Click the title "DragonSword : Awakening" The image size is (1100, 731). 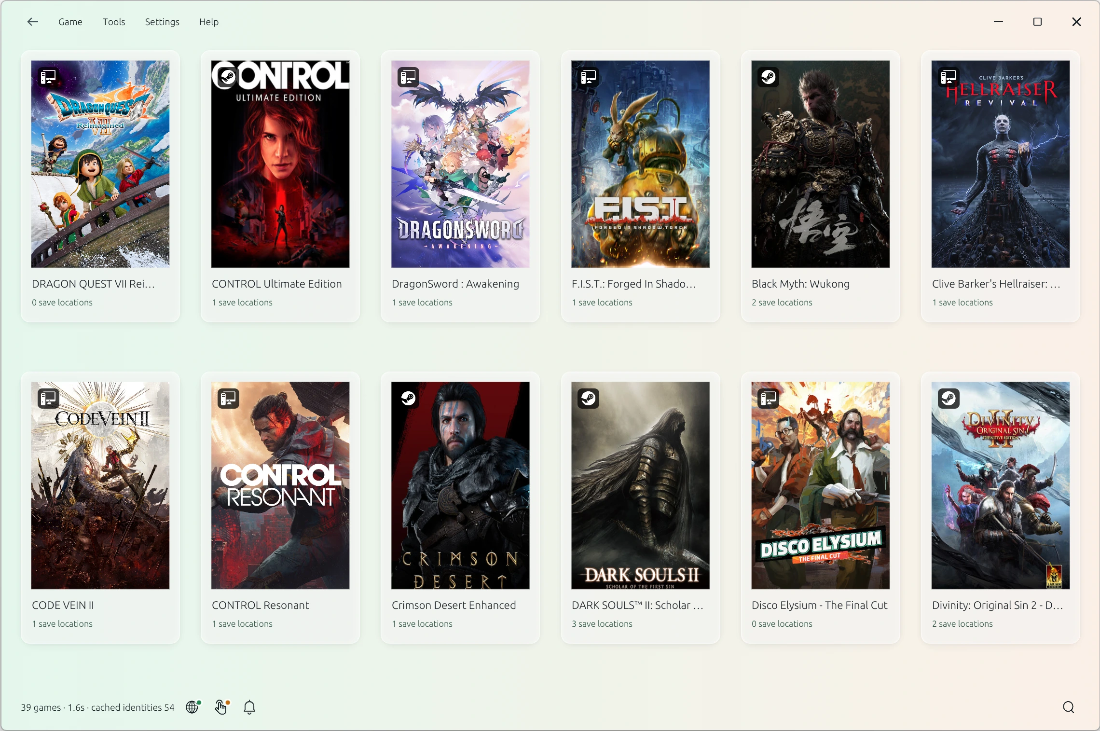tap(455, 284)
